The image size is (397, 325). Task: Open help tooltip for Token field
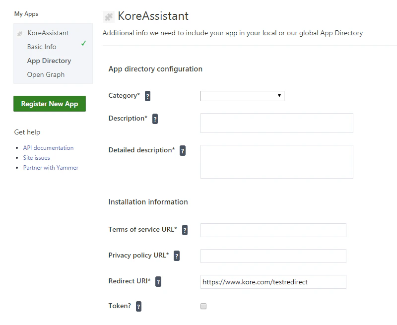(138, 306)
